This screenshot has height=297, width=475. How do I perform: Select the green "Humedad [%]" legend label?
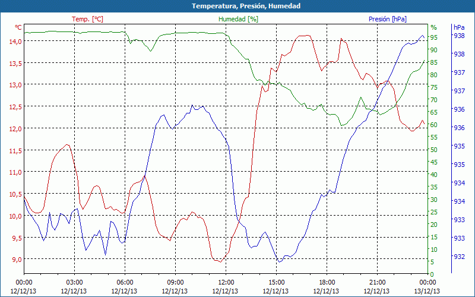[x=239, y=19]
